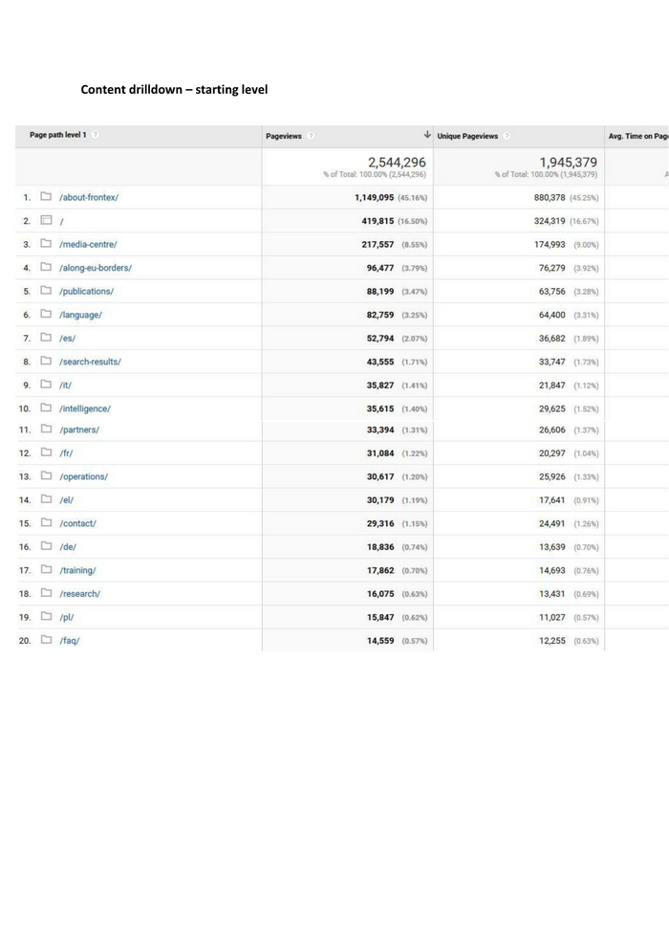This screenshot has height=947, width=669.
Task: Click the folder icon beside /training/
Action: click(x=46, y=570)
